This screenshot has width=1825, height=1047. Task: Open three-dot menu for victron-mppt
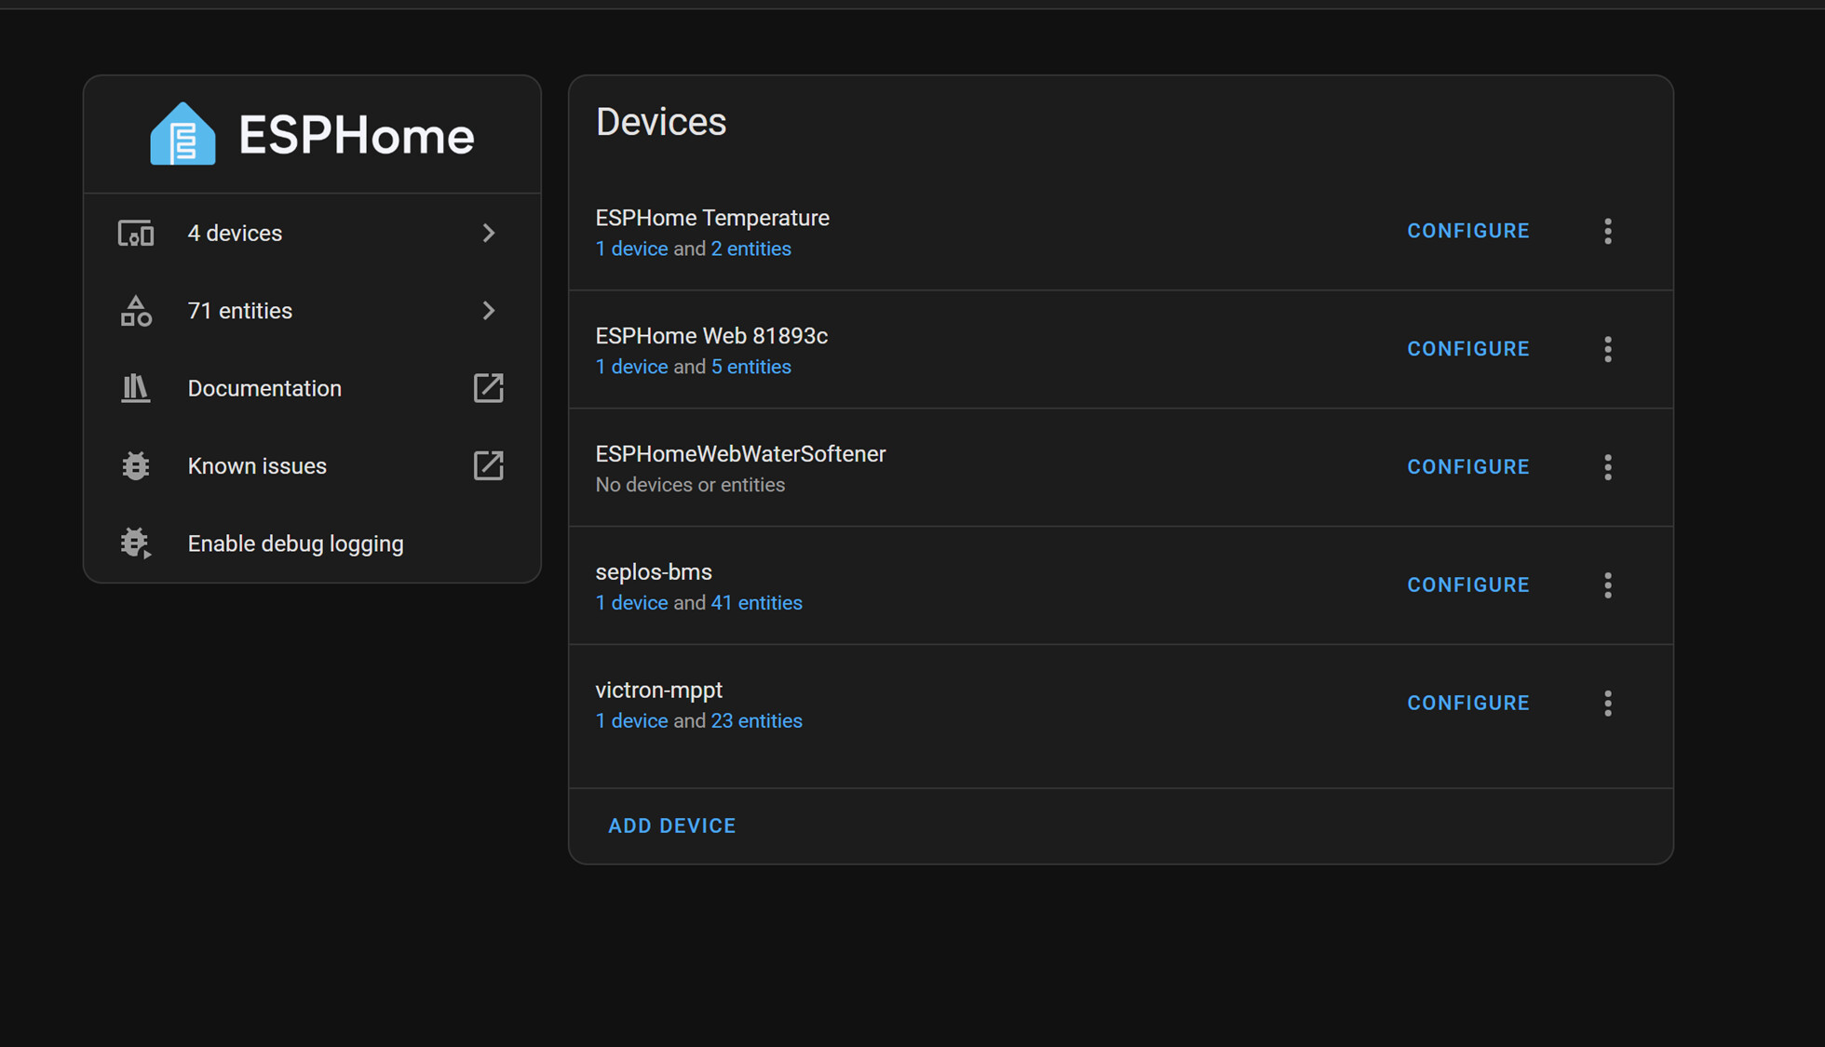pos(1607,704)
